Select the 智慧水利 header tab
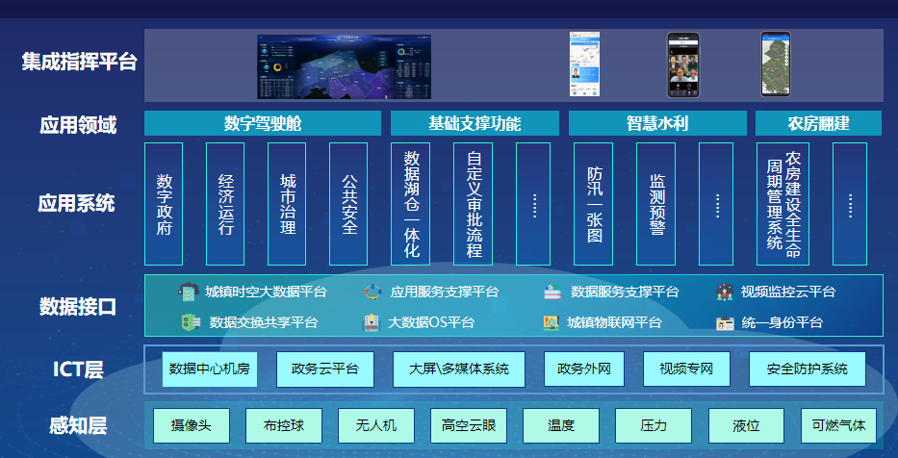 pyautogui.click(x=657, y=124)
